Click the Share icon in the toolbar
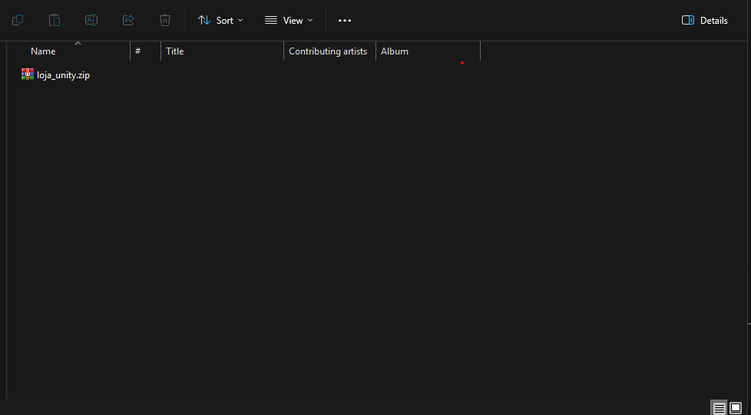The height and width of the screenshot is (415, 751). tap(128, 20)
